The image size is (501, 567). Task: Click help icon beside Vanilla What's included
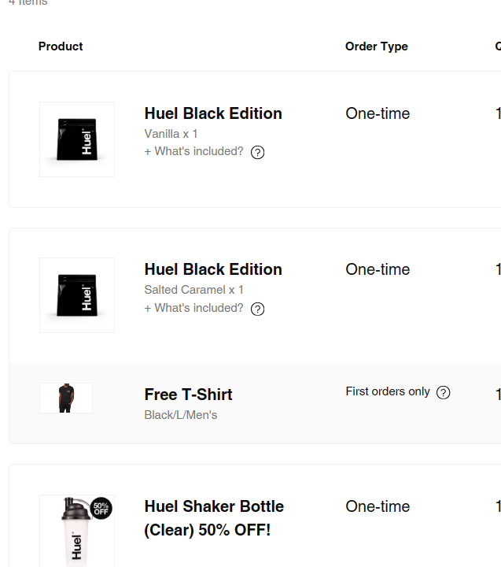pyautogui.click(x=257, y=152)
